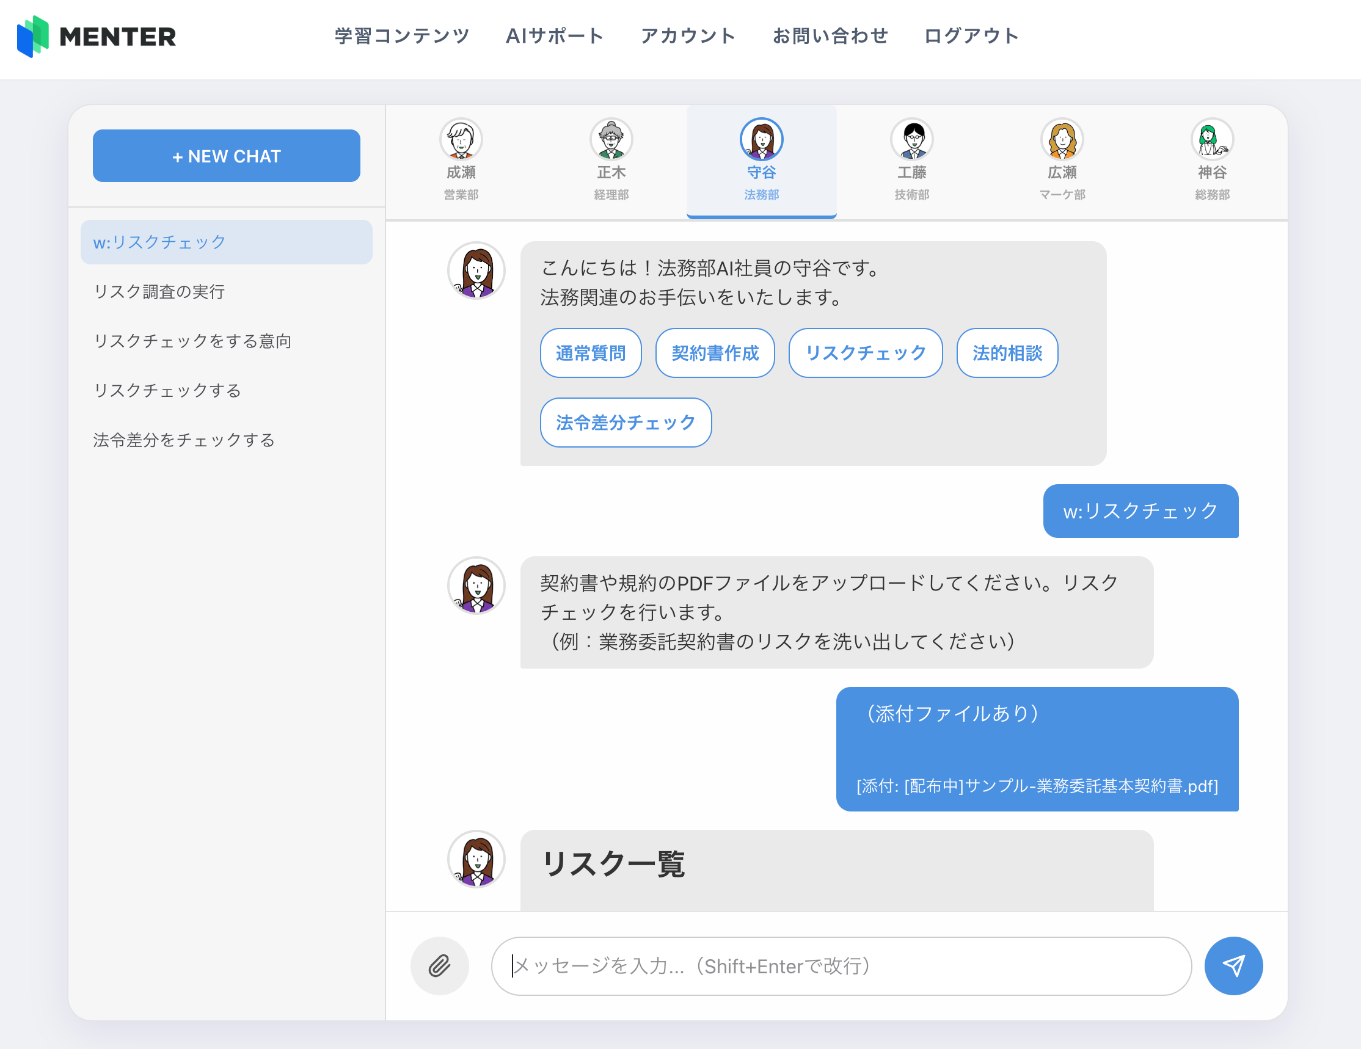Choose the 法令差分チェック option button
The width and height of the screenshot is (1361, 1049).
pyautogui.click(x=625, y=423)
